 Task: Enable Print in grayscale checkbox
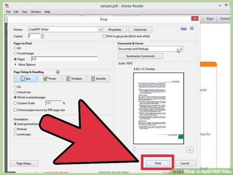point(104,36)
